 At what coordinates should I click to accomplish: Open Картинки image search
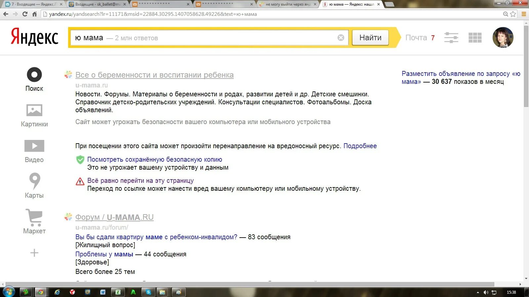34,115
